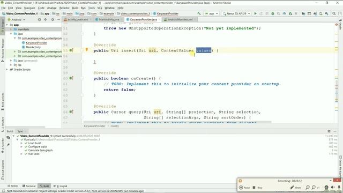The width and height of the screenshot is (343, 193).
Task: Click recorder zoom-in magnifier icon
Action: [308, 188]
